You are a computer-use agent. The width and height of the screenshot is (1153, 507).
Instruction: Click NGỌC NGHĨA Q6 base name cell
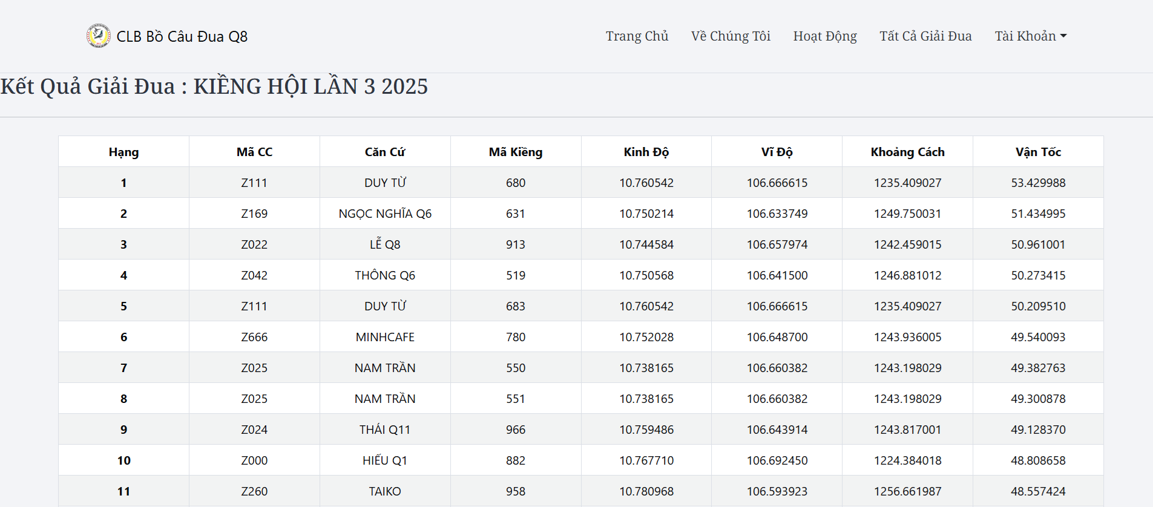click(x=385, y=214)
